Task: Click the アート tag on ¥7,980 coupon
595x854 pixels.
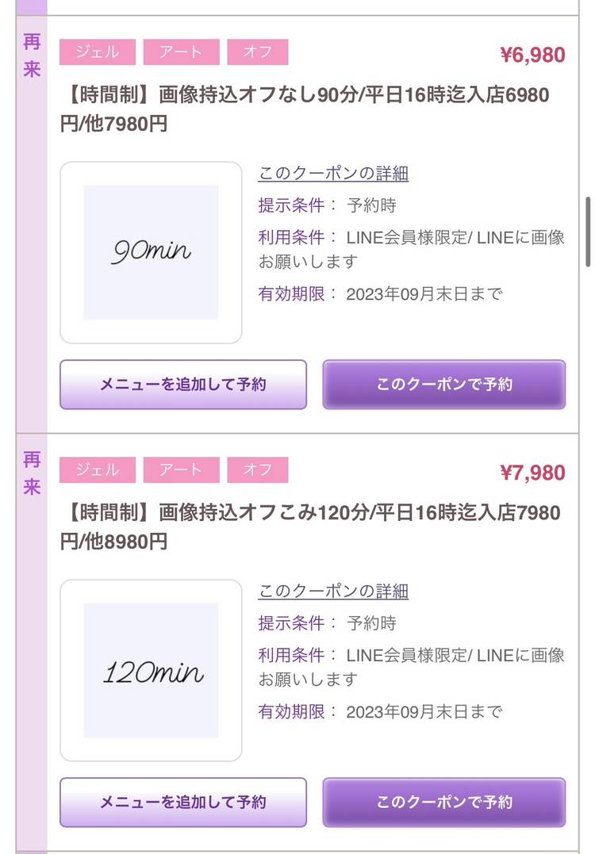Action: 182,470
